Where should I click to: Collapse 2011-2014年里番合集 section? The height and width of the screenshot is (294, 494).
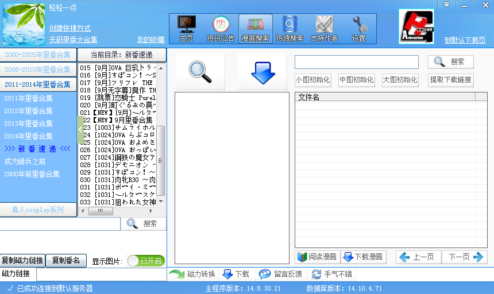pos(38,84)
